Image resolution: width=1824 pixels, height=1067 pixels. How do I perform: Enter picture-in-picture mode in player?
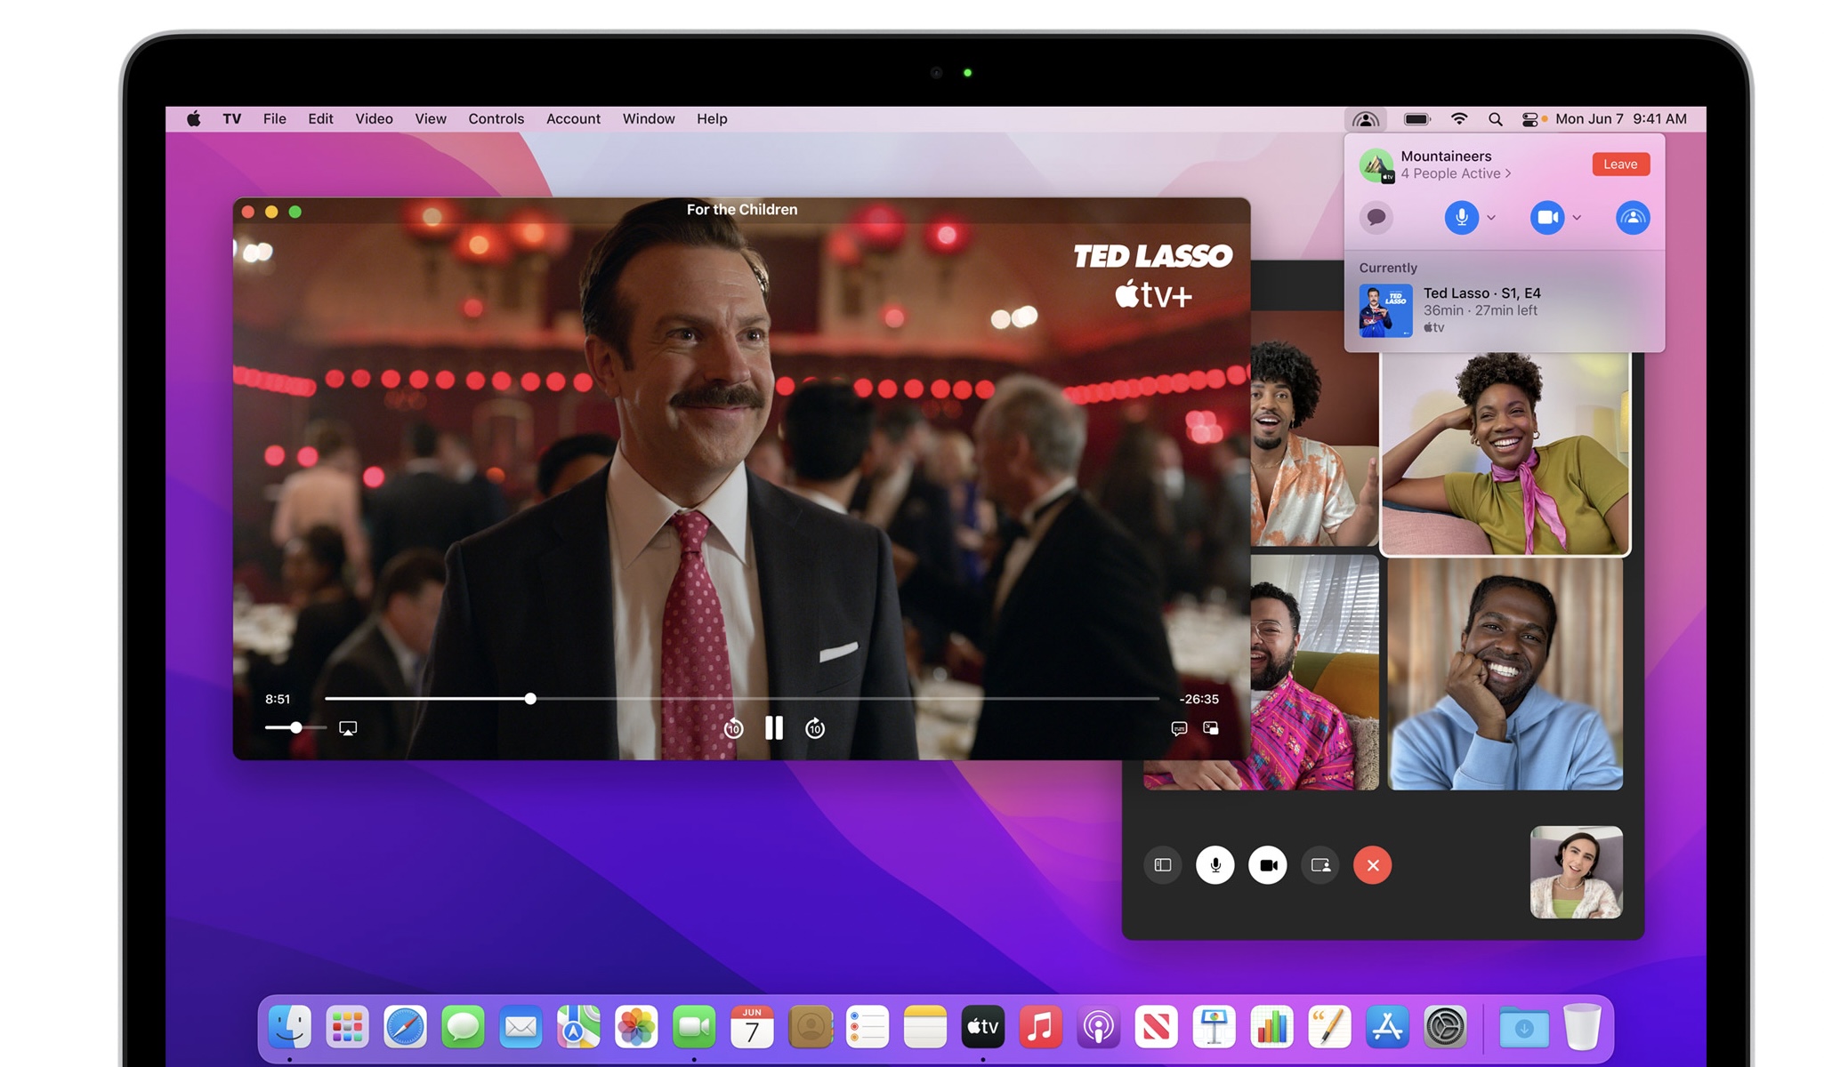1211,728
